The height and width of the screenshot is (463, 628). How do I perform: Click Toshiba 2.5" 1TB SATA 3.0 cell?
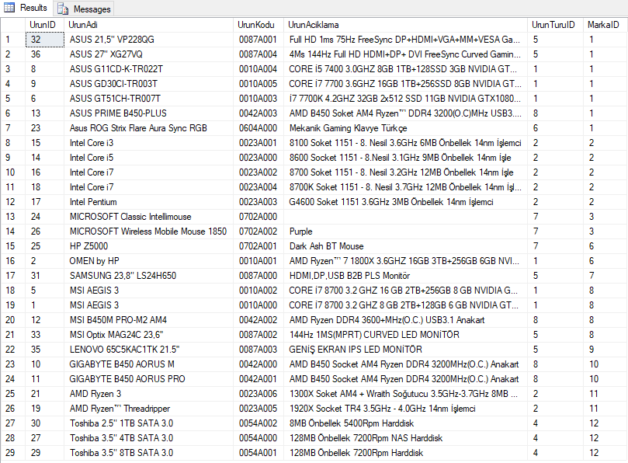[148, 423]
